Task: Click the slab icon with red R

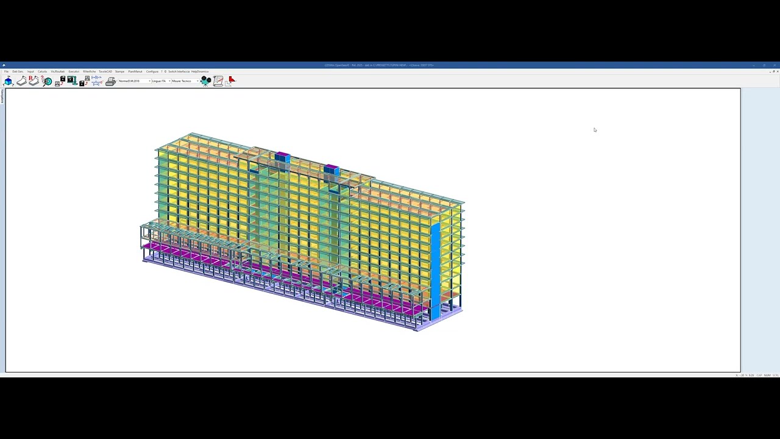Action: [x=34, y=81]
